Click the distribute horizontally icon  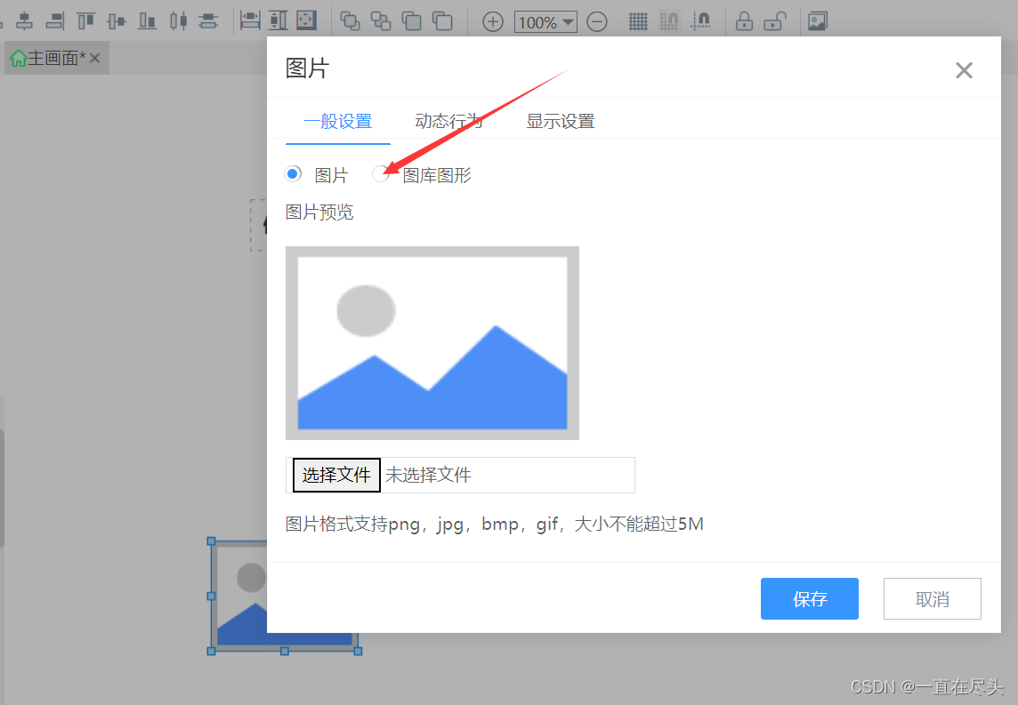click(x=179, y=20)
